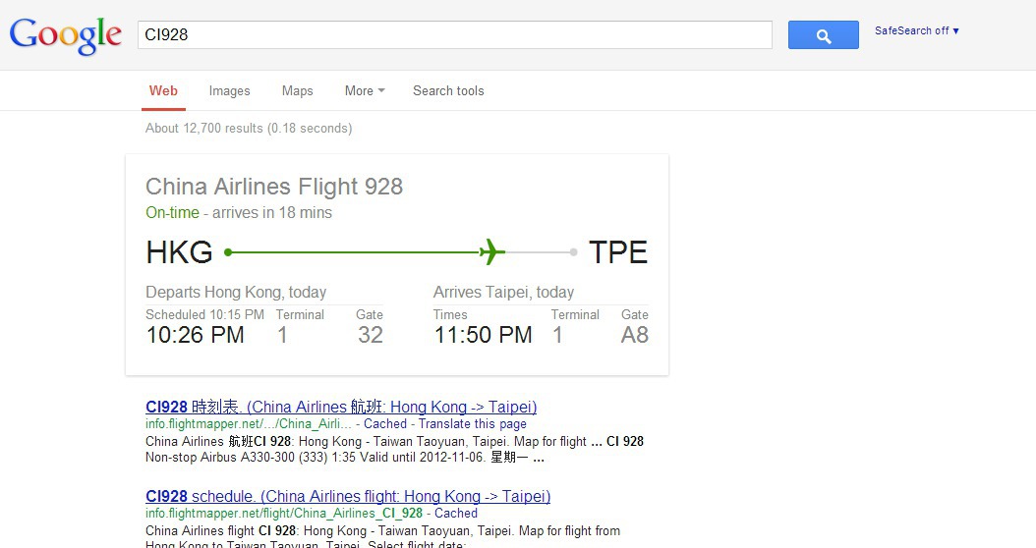Open the CI928 schedule result link

click(348, 496)
